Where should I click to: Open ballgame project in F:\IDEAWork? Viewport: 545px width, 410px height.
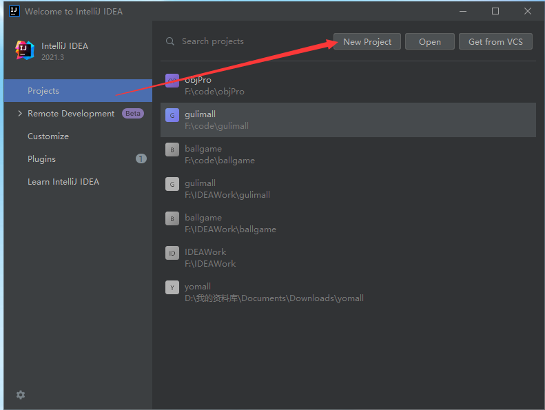tap(348, 223)
